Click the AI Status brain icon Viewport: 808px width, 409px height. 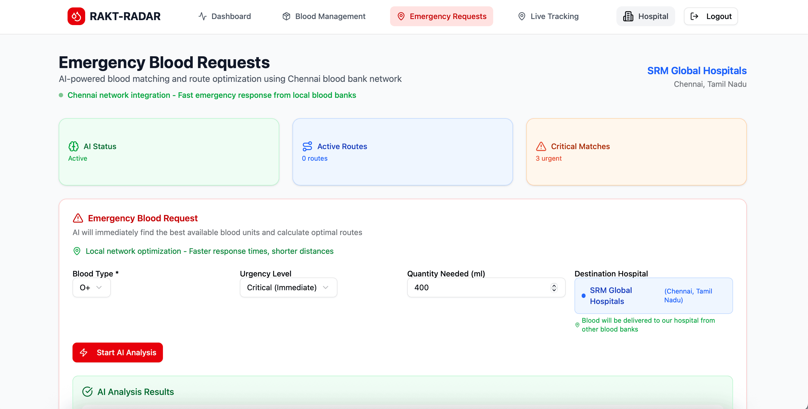(73, 146)
